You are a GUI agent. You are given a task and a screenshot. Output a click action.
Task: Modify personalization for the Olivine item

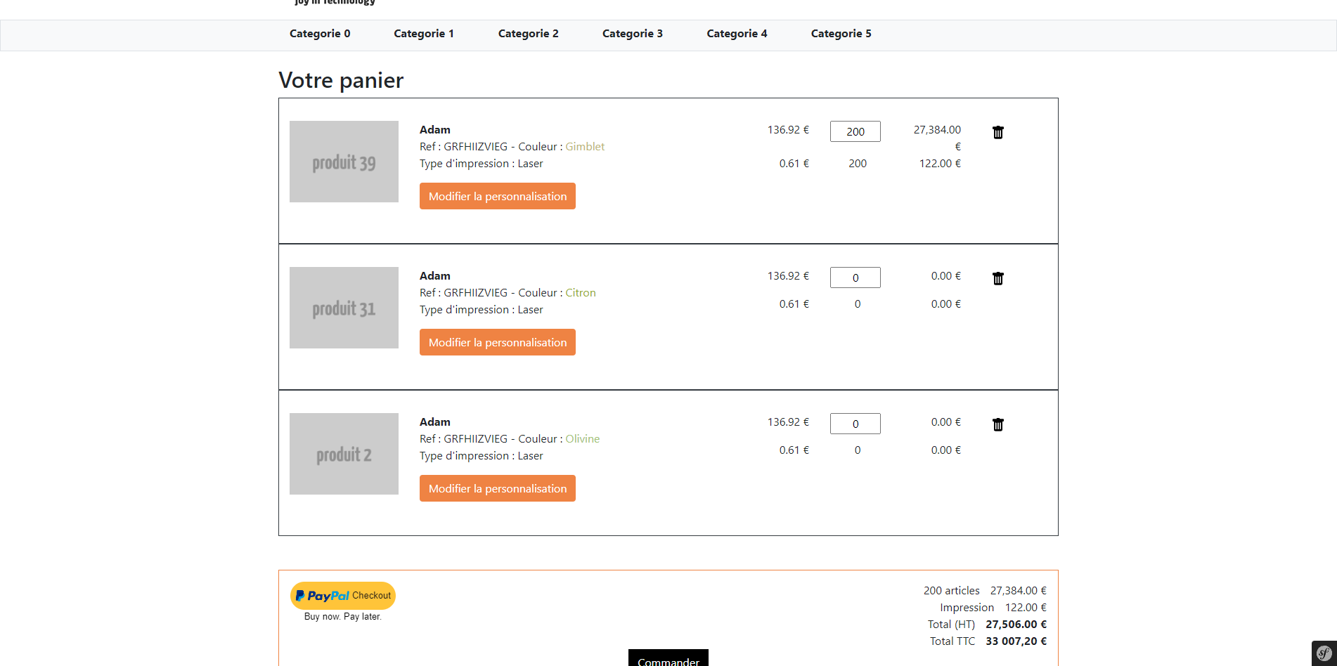pyautogui.click(x=497, y=488)
